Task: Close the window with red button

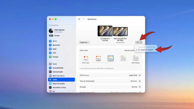Action: coord(50,19)
